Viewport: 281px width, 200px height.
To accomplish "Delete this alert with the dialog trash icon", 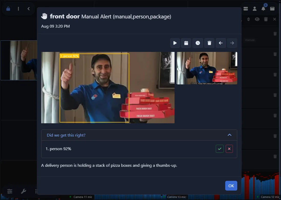I will pyautogui.click(x=209, y=43).
